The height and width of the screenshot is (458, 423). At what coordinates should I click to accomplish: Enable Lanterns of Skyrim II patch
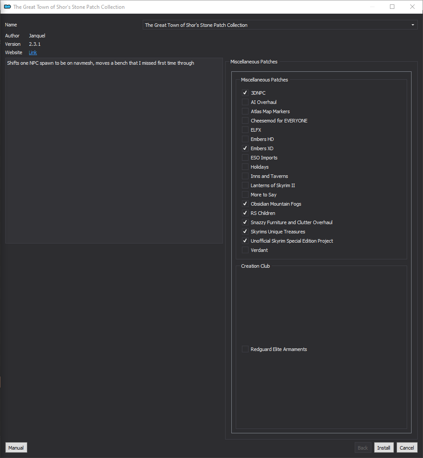coord(245,185)
